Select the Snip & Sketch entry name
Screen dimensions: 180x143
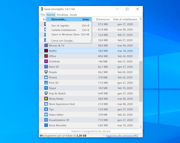click(x=57, y=93)
